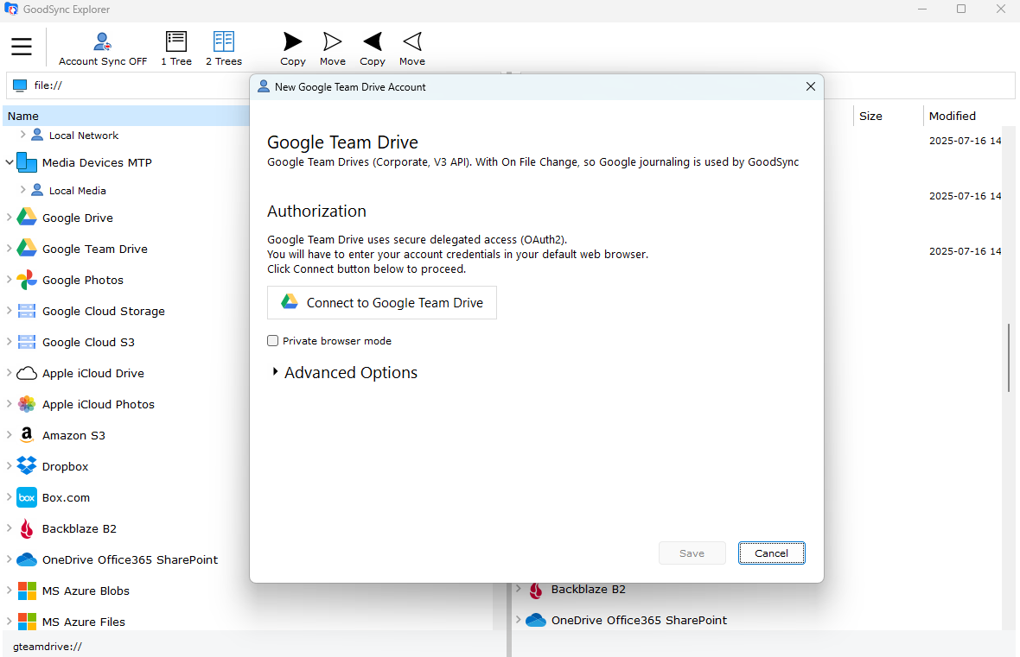Click the file:// path field
This screenshot has width=1020, height=657.
130,85
